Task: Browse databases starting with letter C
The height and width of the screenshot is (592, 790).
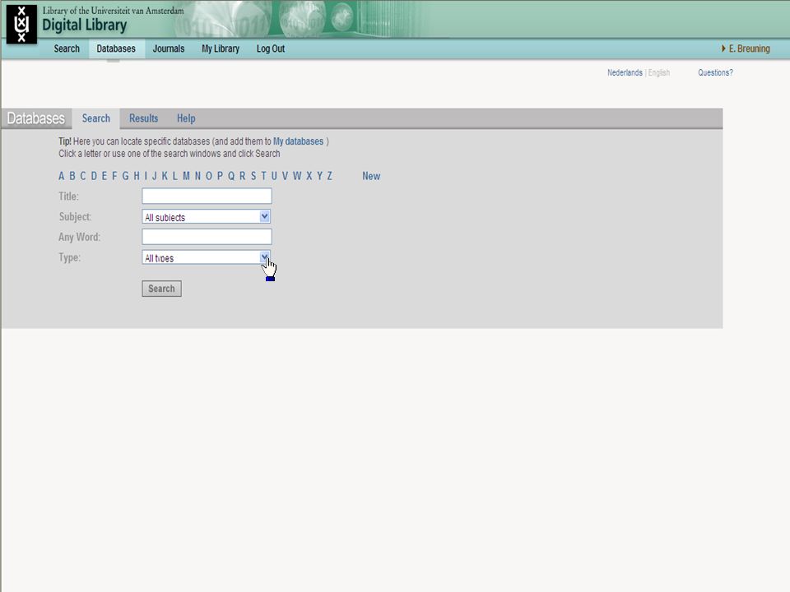Action: click(x=82, y=176)
